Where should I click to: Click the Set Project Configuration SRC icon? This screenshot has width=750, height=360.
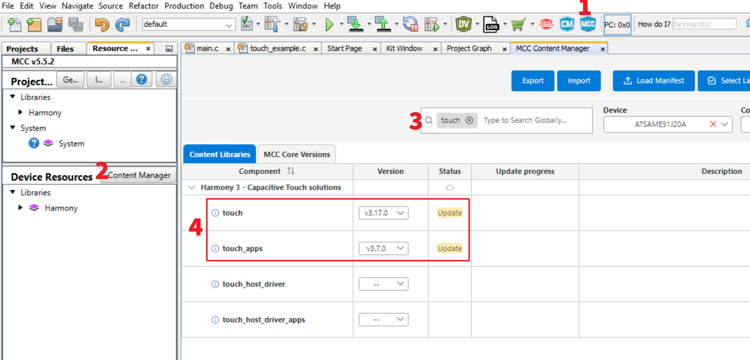click(247, 24)
